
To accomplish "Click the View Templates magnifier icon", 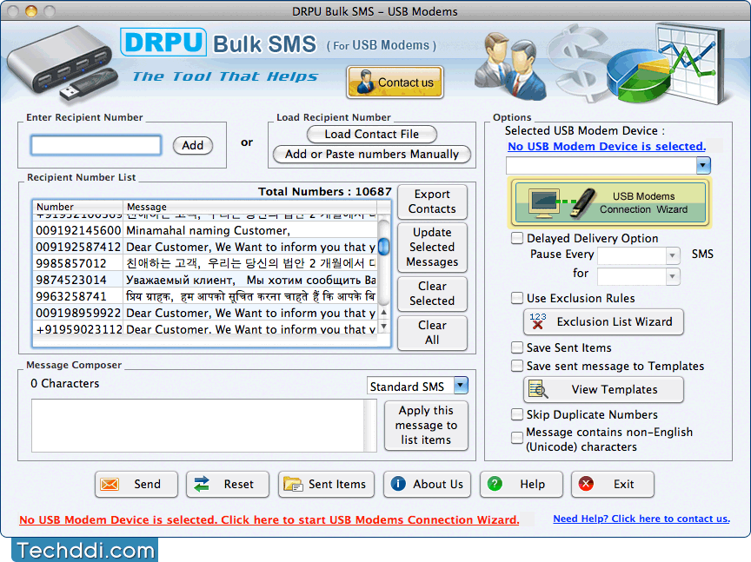I will tap(538, 389).
